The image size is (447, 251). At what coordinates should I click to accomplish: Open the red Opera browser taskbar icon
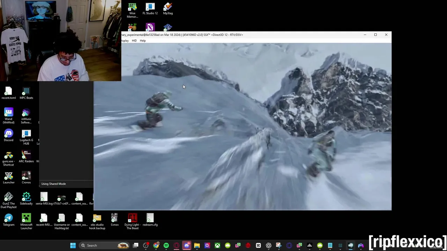pyautogui.click(x=176, y=245)
